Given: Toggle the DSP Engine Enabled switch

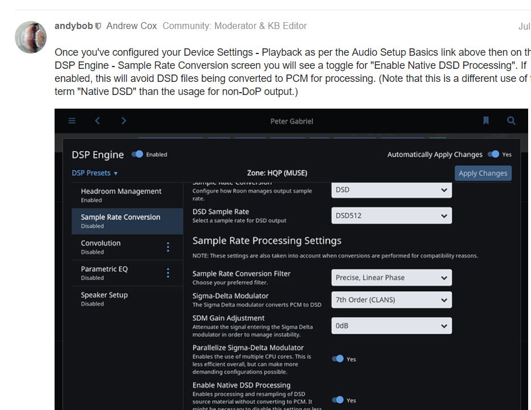Looking at the screenshot, I should click(138, 154).
